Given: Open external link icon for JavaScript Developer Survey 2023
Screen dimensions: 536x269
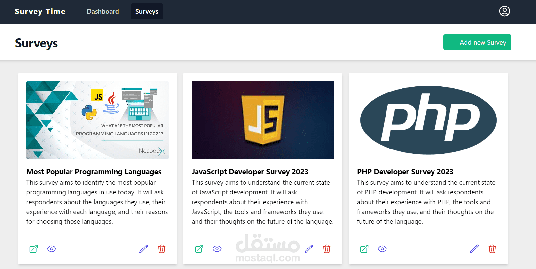Looking at the screenshot, I should 199,249.
